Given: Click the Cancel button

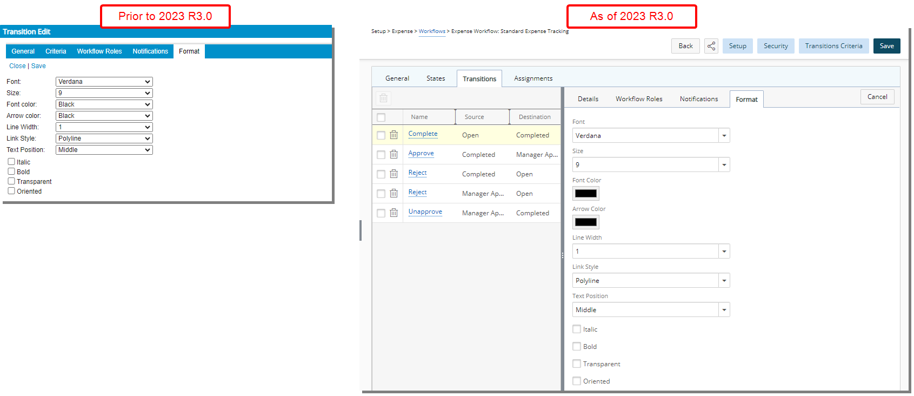Looking at the screenshot, I should [877, 97].
